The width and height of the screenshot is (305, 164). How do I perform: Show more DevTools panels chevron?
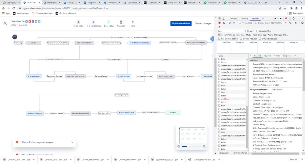[x=263, y=19]
